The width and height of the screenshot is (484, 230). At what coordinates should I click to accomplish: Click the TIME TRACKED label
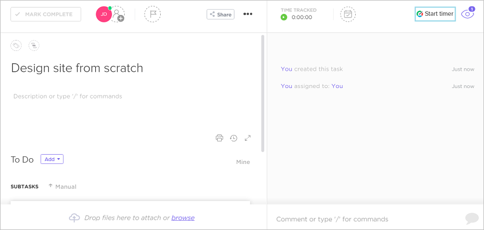[x=298, y=10]
